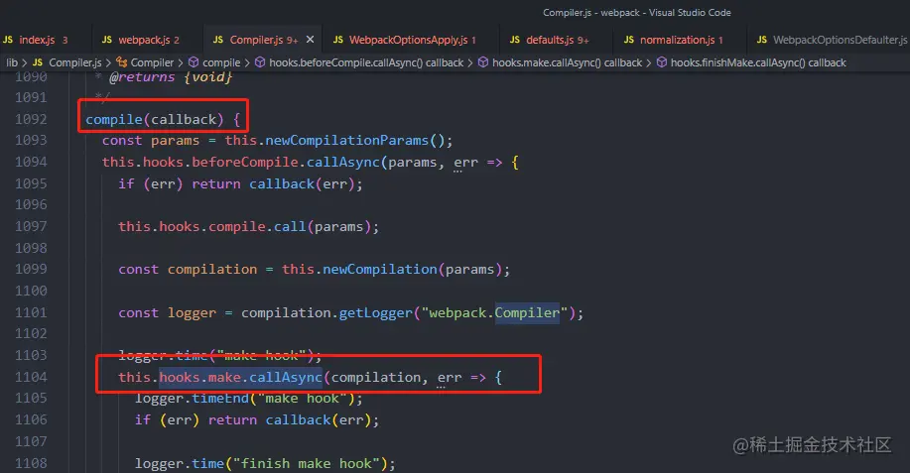Click this.hooks.compile.call on line 1097
Screen dimensions: 910x473
coord(211,226)
